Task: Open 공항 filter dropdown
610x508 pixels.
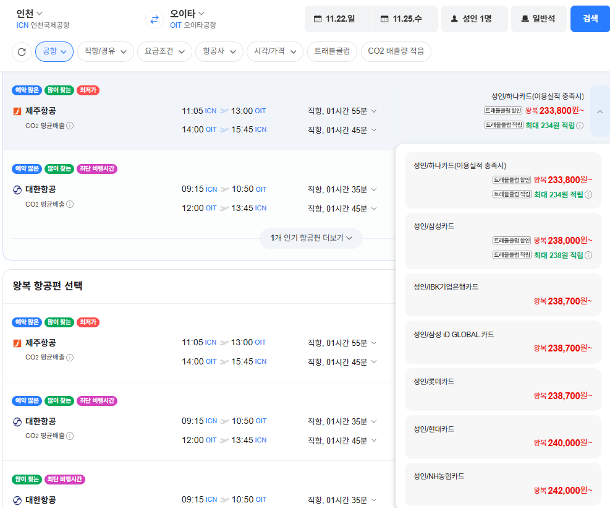Action: point(54,51)
